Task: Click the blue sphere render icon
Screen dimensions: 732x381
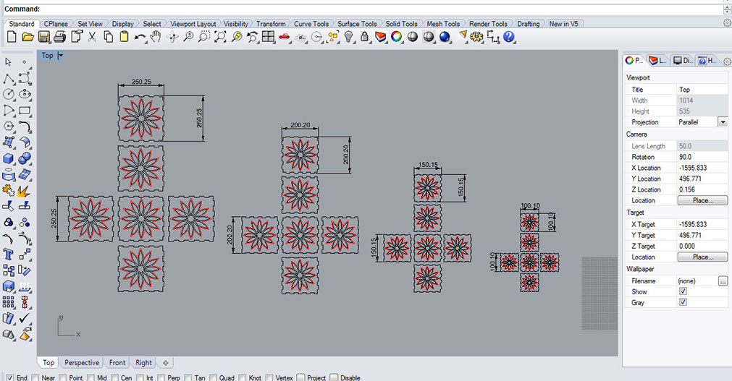Action: (x=445, y=37)
